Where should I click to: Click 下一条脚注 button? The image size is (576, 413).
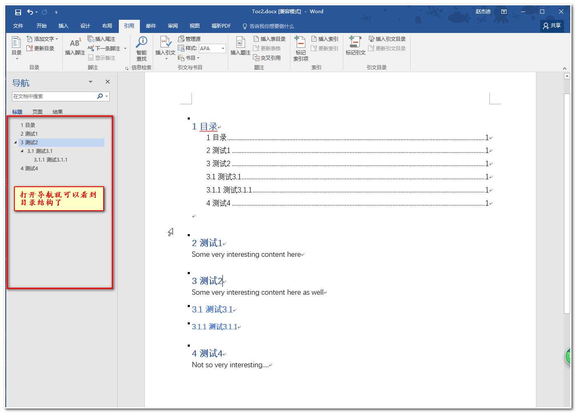point(104,48)
